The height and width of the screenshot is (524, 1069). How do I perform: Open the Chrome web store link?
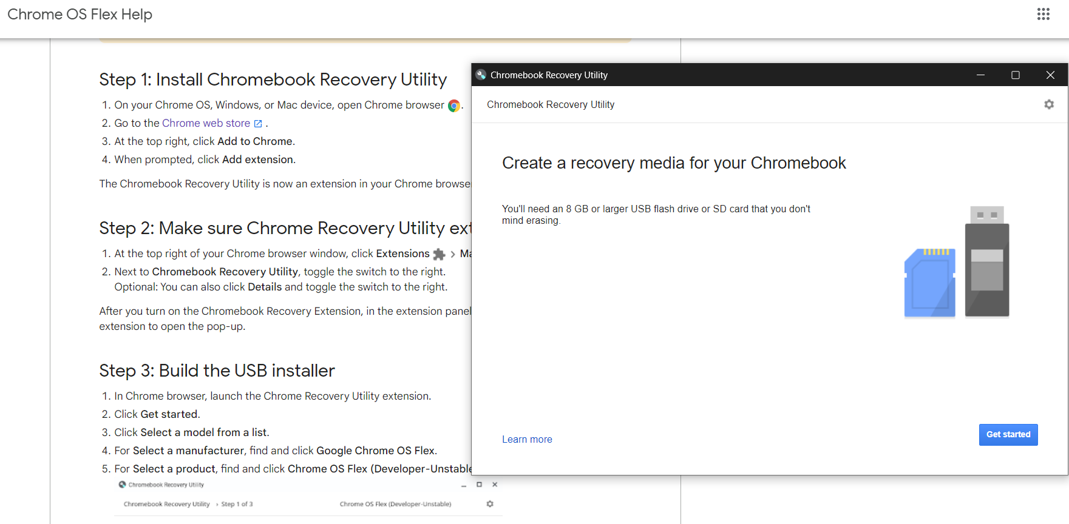coord(206,123)
